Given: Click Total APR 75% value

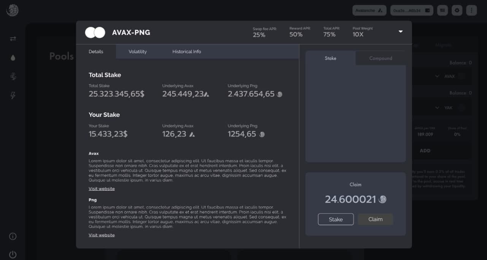Looking at the screenshot, I should (x=329, y=35).
